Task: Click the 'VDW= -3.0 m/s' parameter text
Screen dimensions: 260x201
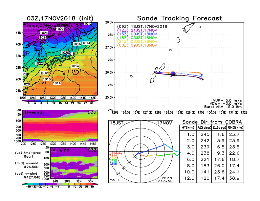Action: point(226,104)
